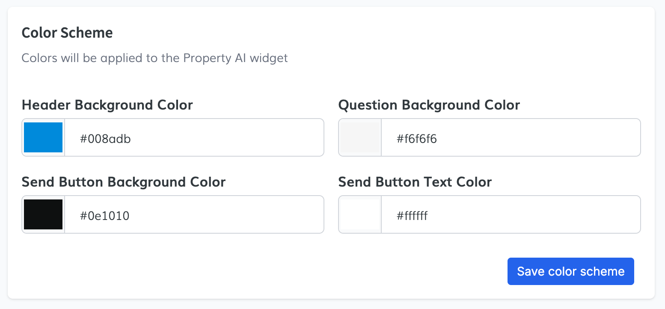Click the Save color scheme button
This screenshot has height=309, width=665.
tap(570, 271)
